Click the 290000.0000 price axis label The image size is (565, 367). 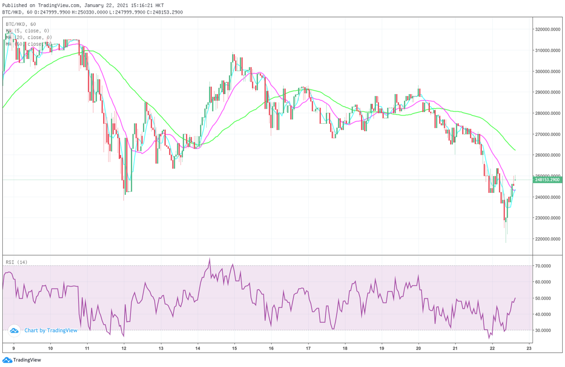click(548, 92)
